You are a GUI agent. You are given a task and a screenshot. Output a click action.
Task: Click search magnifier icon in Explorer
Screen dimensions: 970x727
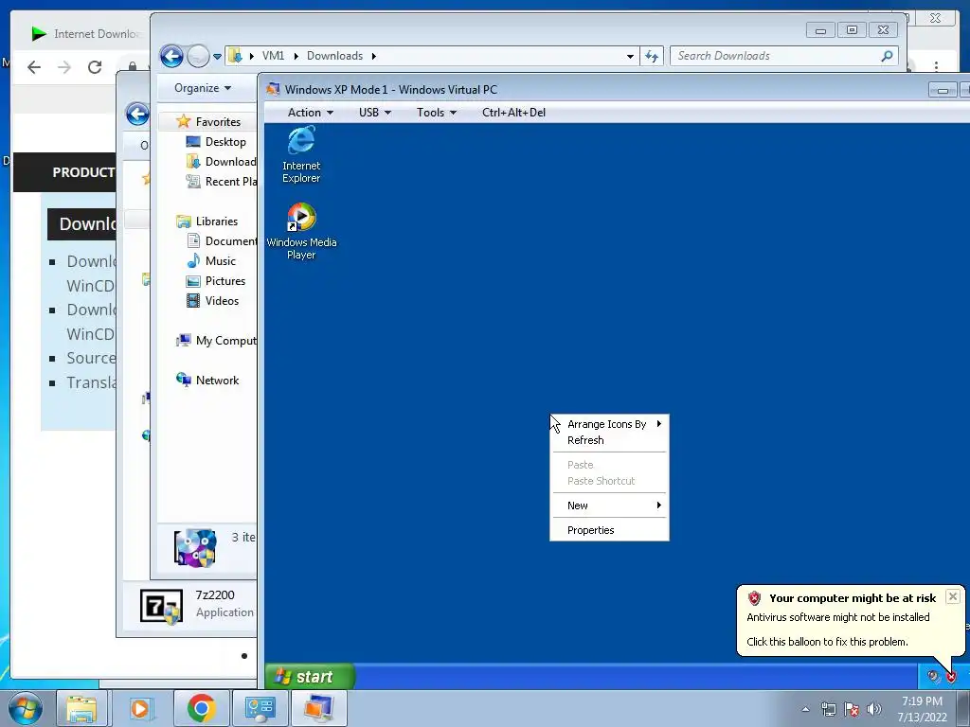click(x=887, y=56)
